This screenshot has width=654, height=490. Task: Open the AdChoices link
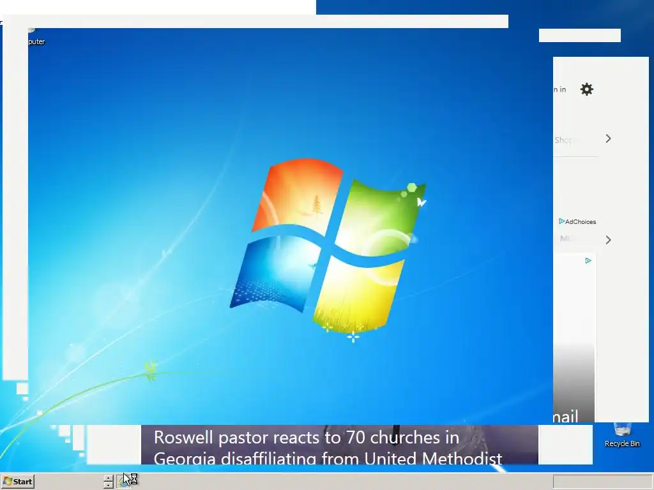pyautogui.click(x=577, y=221)
